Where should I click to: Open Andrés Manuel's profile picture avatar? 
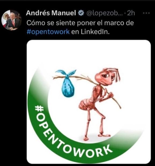[x=12, y=20]
